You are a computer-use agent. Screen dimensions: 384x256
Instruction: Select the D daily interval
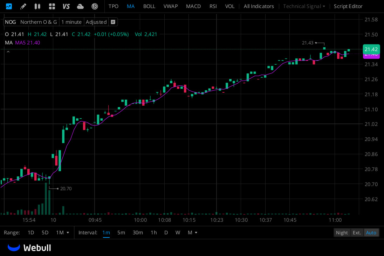[166, 233]
